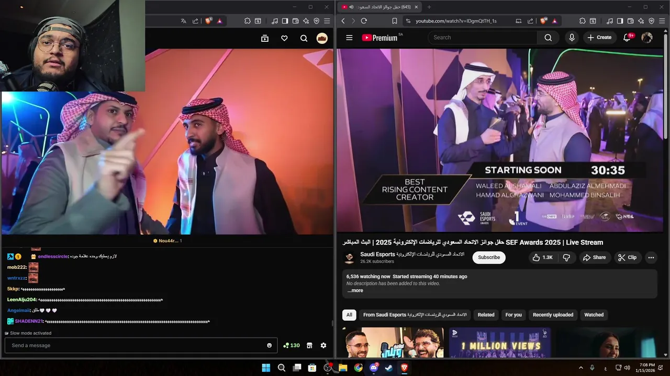
Task: Open Brave main menu in left window
Action: coord(327,21)
